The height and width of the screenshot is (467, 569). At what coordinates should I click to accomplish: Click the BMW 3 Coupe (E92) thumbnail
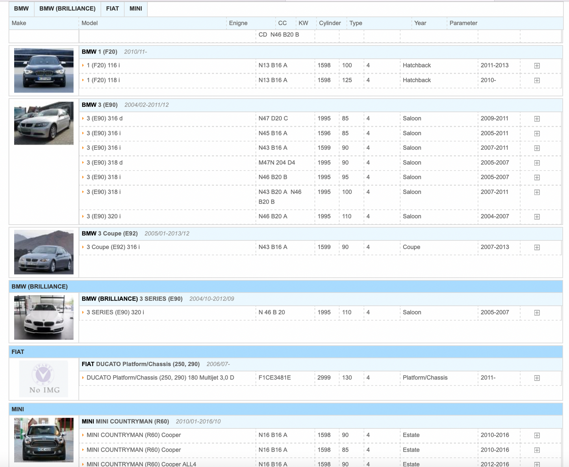[x=44, y=252]
